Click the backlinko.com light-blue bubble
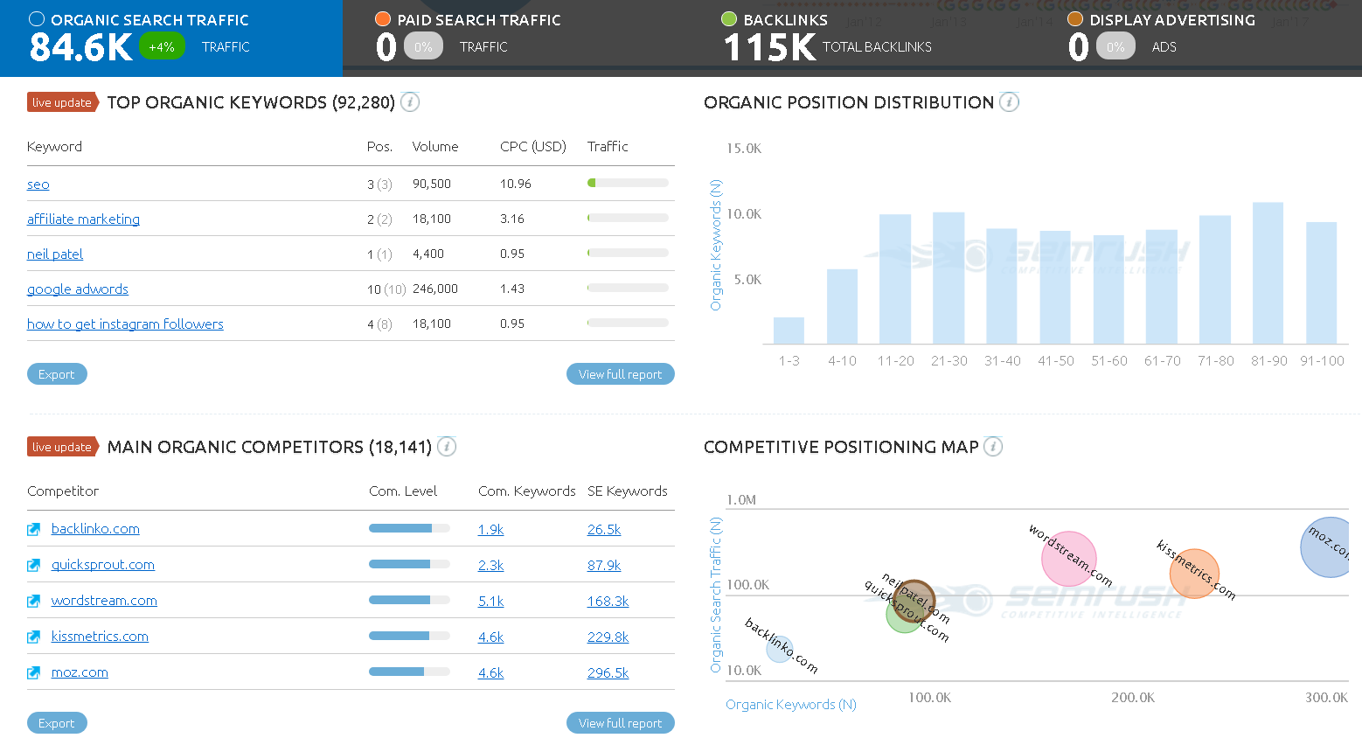This screenshot has width=1362, height=745. pos(779,649)
